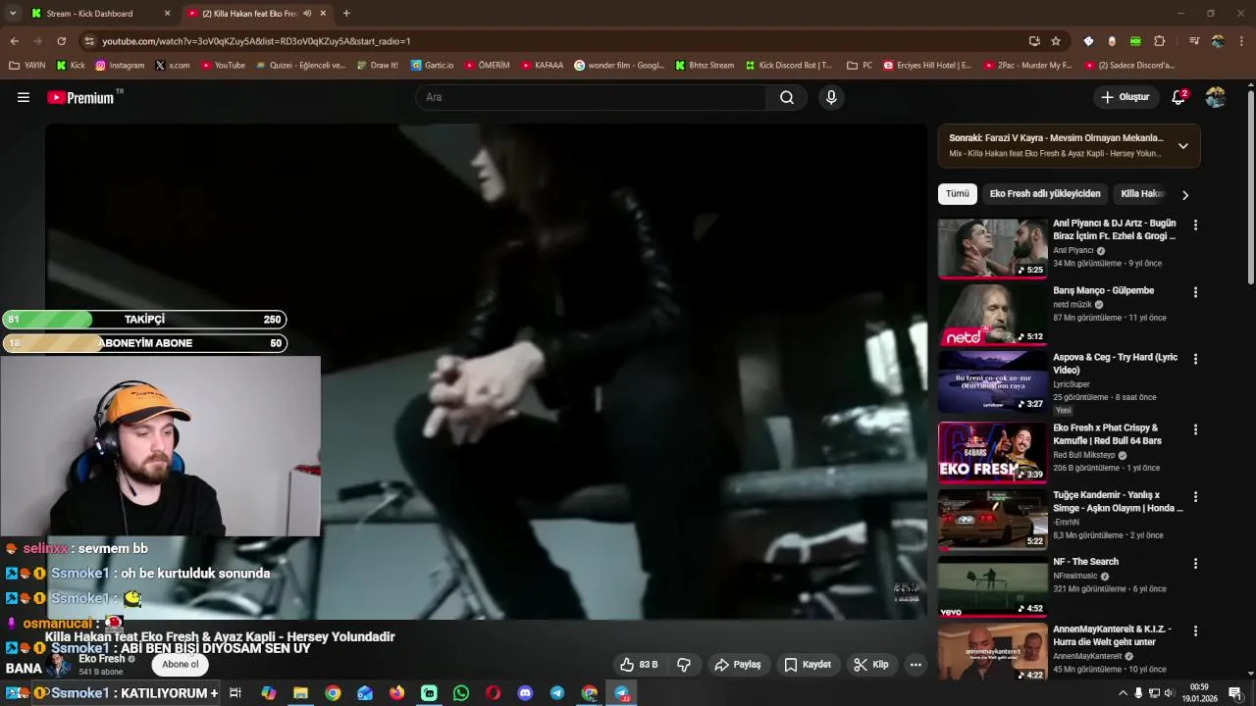Open the Eko Fresh channel name
The width and height of the screenshot is (1256, 706).
pyautogui.click(x=102, y=659)
